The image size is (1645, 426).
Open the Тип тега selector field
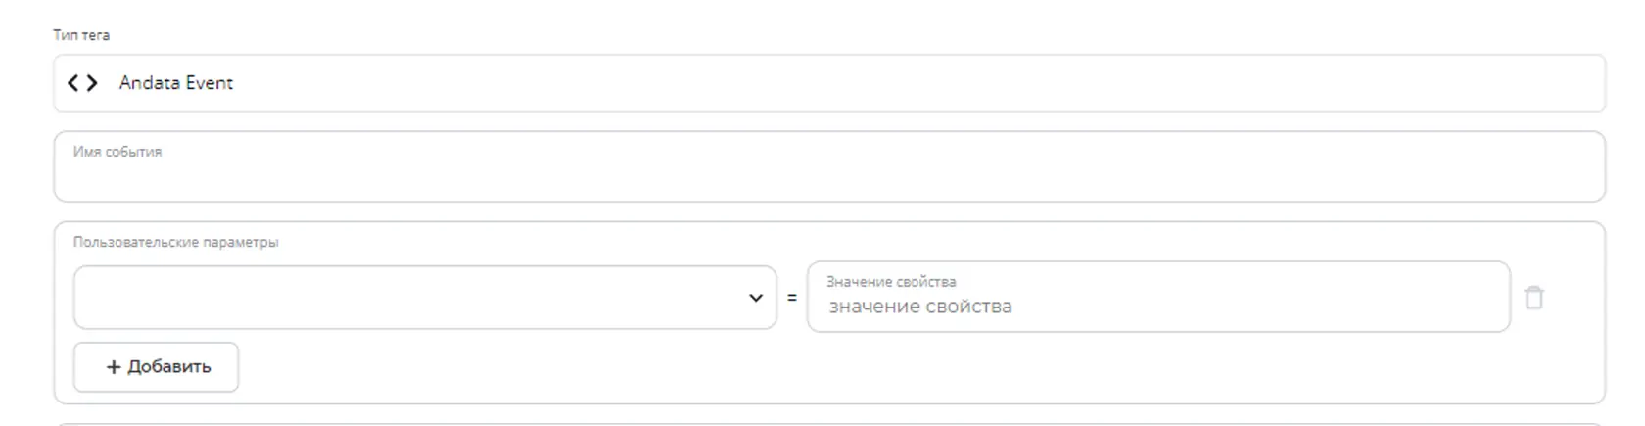[x=829, y=83]
